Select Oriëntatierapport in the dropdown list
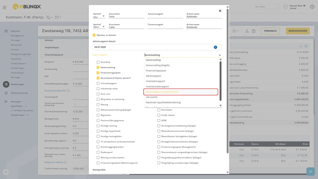Viewport: 318px width, 179px height. click(155, 81)
